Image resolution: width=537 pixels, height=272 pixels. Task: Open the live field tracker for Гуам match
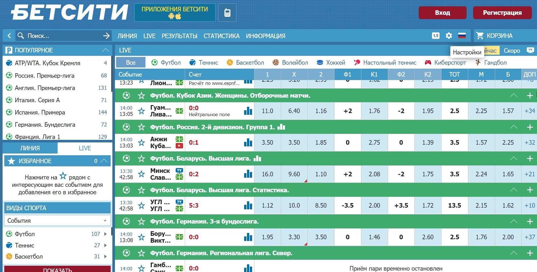179,111
